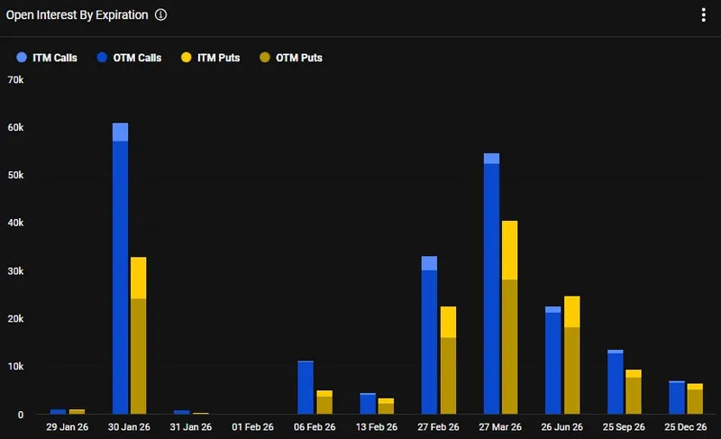Viewport: 721px width, 439px height.
Task: Click the 27 Mar 26 x-axis date label
Action: pyautogui.click(x=500, y=427)
